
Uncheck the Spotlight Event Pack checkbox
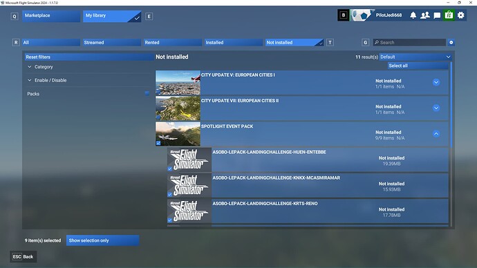click(x=158, y=143)
